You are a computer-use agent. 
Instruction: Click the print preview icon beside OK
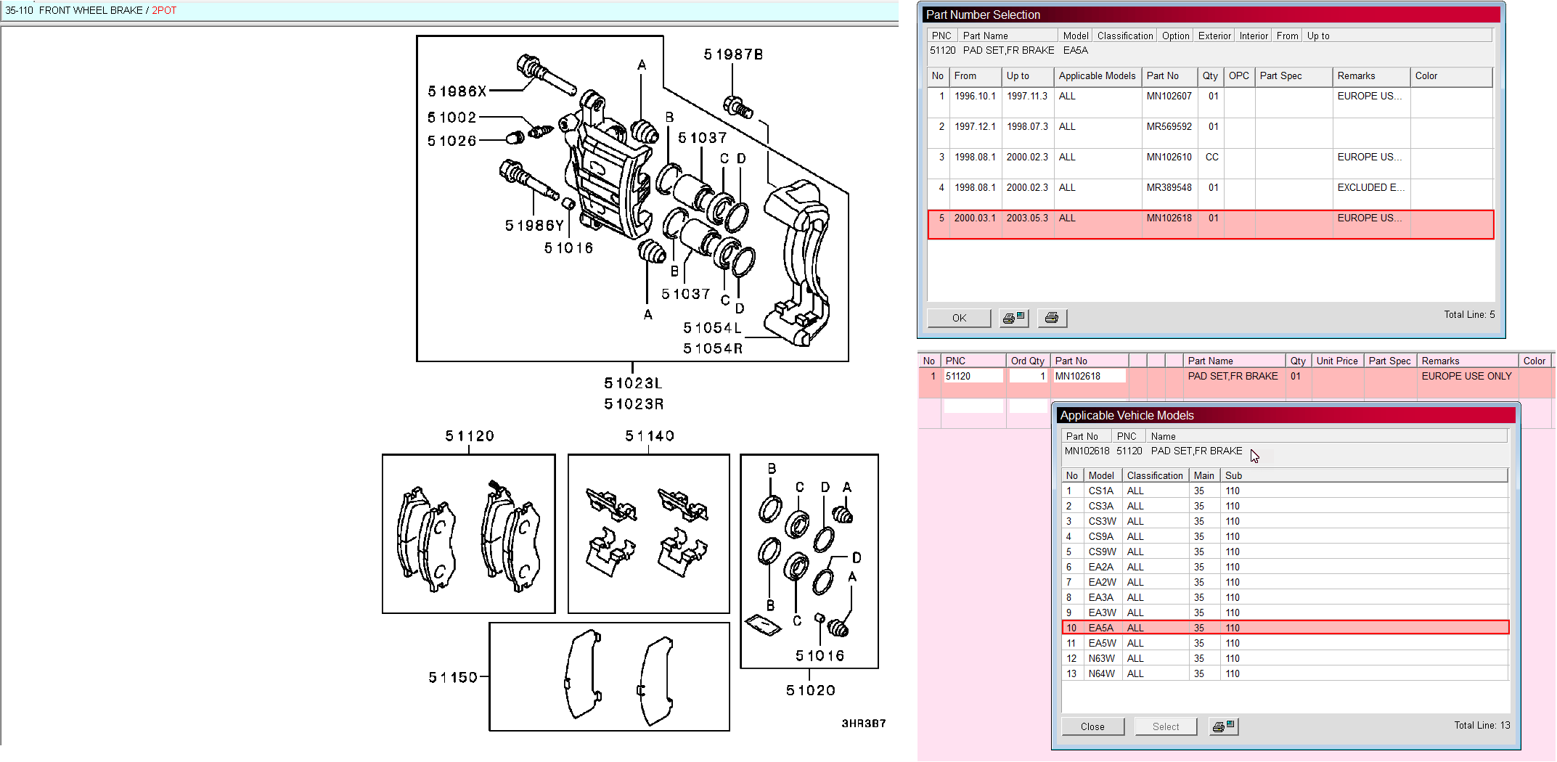click(x=1013, y=318)
